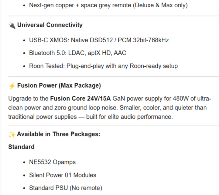Click the Fusion Power (Max Package) heading

pyautogui.click(x=59, y=85)
